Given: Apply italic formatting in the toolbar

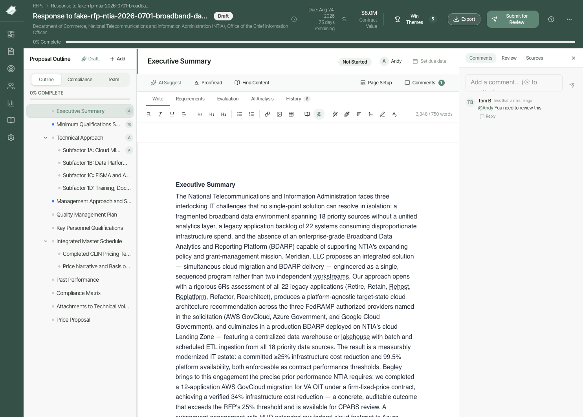Looking at the screenshot, I should pos(160,114).
